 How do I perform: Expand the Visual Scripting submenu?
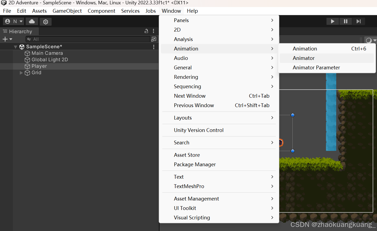(219, 218)
